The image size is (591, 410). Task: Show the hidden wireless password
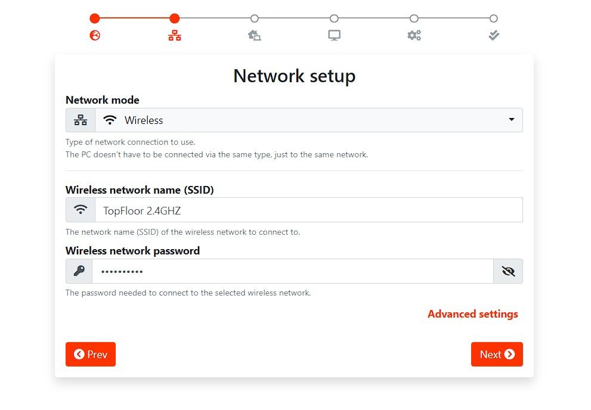(508, 271)
